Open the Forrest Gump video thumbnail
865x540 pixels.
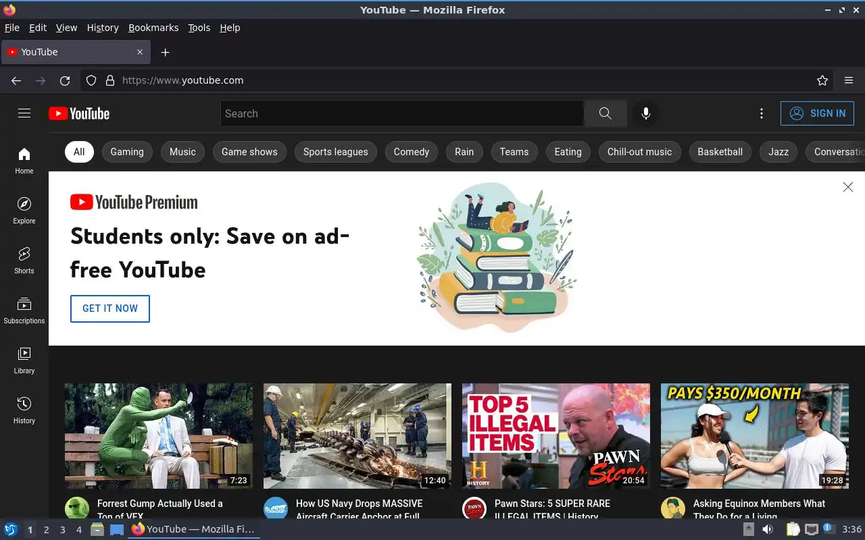[x=159, y=436]
